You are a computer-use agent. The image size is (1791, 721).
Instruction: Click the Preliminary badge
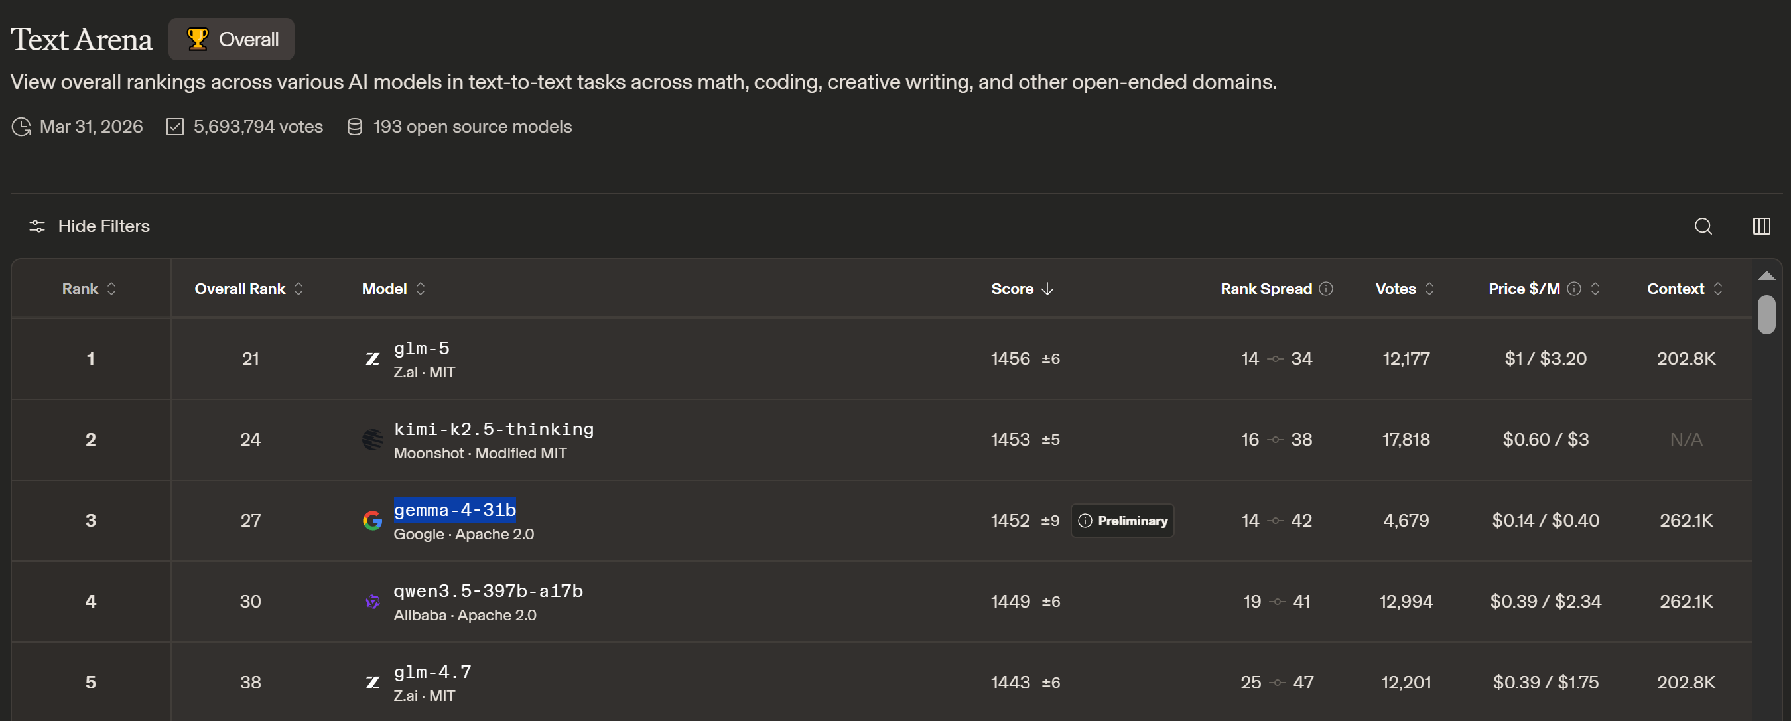pyautogui.click(x=1122, y=521)
